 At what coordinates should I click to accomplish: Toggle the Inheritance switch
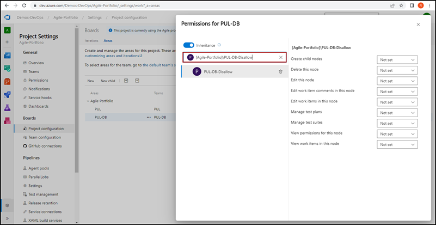coord(188,45)
